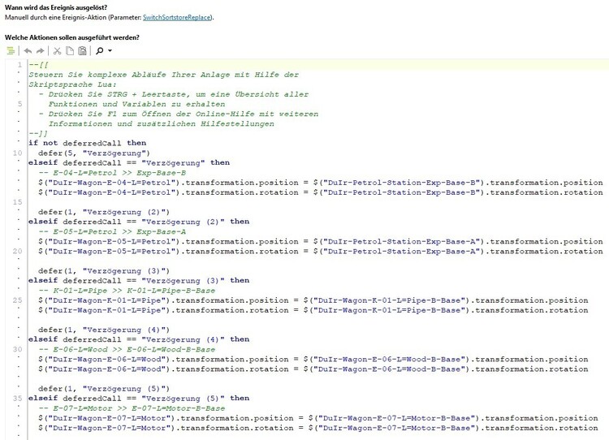The image size is (609, 440).
Task: Click line number 35 in the gutter
Action: (x=18, y=399)
